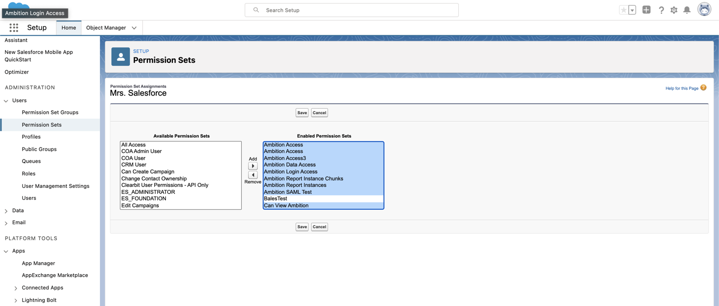This screenshot has width=719, height=306.
Task: Expand the Object Manager tab chevron
Action: coord(134,28)
